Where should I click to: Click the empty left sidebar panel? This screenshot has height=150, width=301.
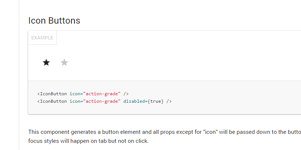coord(9,75)
